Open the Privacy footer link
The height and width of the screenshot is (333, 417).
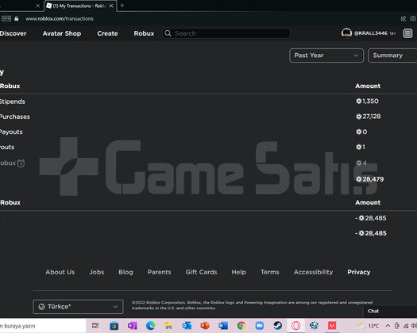tap(359, 272)
